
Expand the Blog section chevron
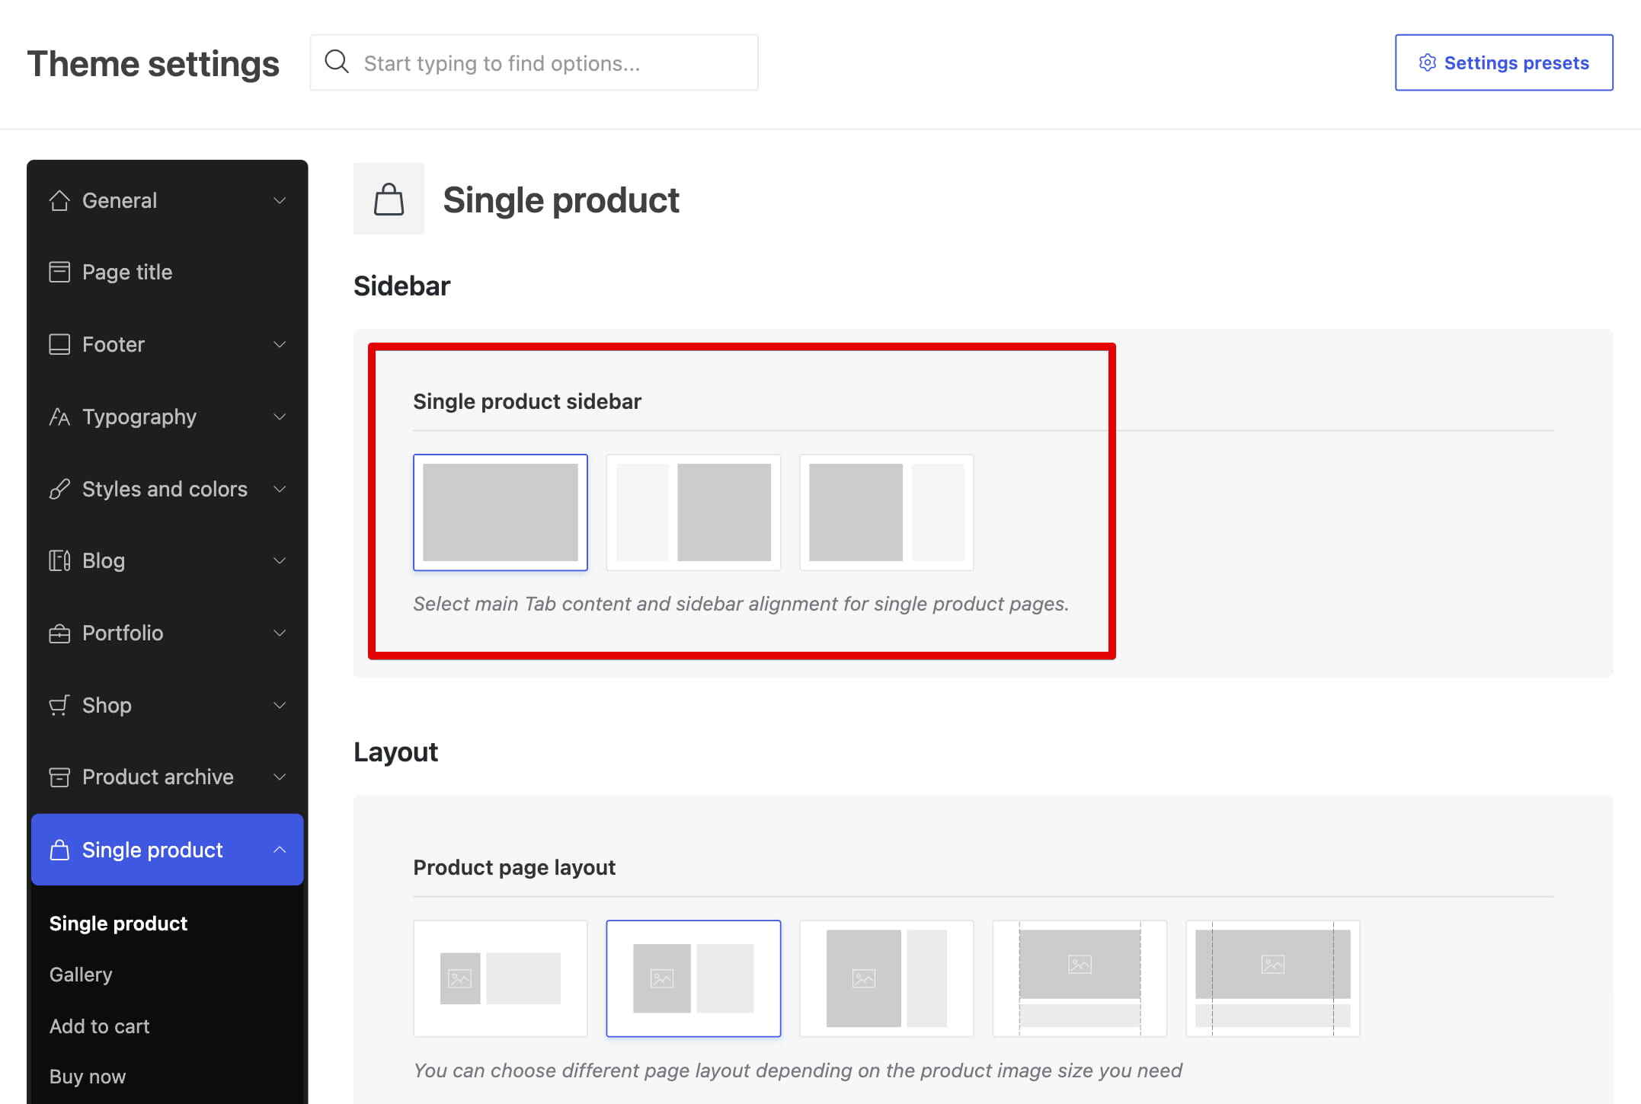click(x=280, y=560)
